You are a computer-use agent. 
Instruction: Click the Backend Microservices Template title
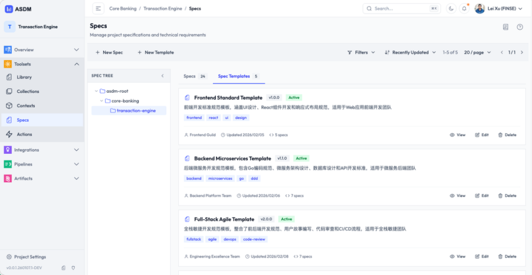coord(233,159)
